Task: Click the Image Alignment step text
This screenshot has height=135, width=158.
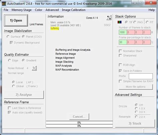Action: tap(65, 58)
